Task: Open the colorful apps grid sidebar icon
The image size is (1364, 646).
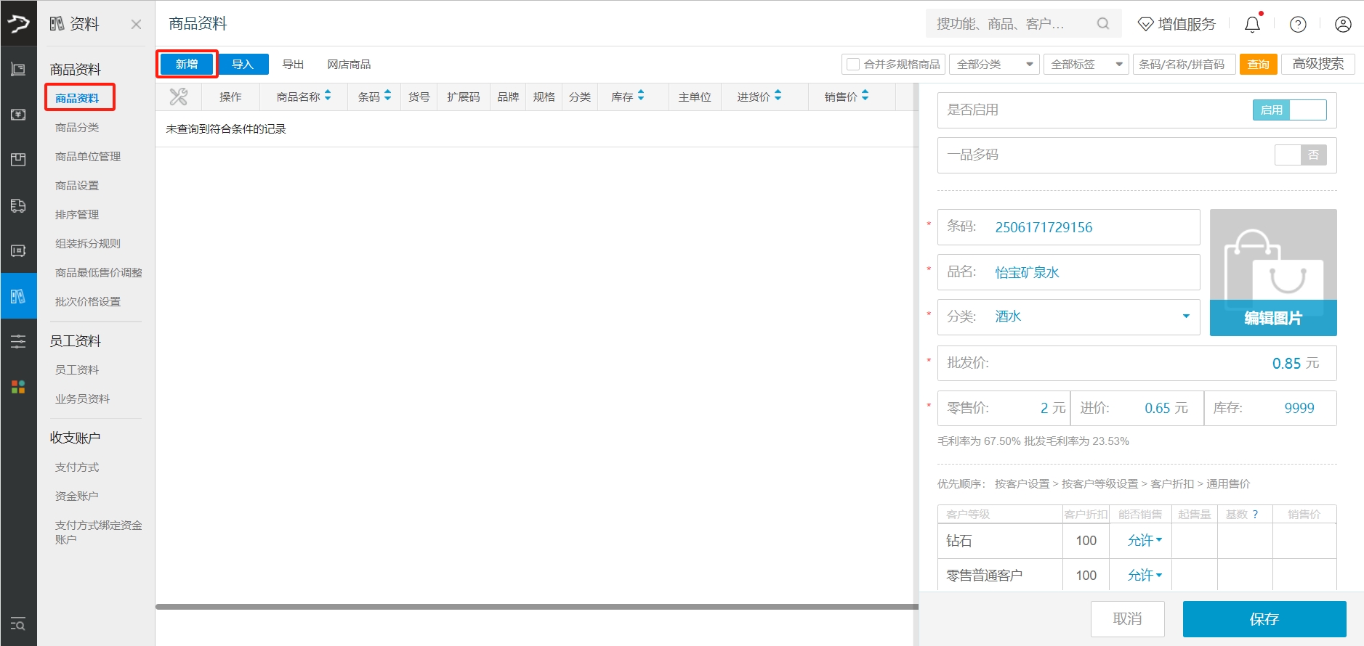Action: (18, 387)
